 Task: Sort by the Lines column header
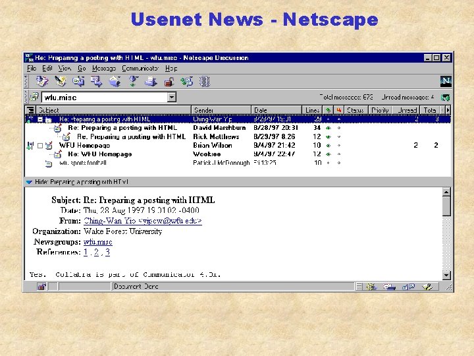312,110
